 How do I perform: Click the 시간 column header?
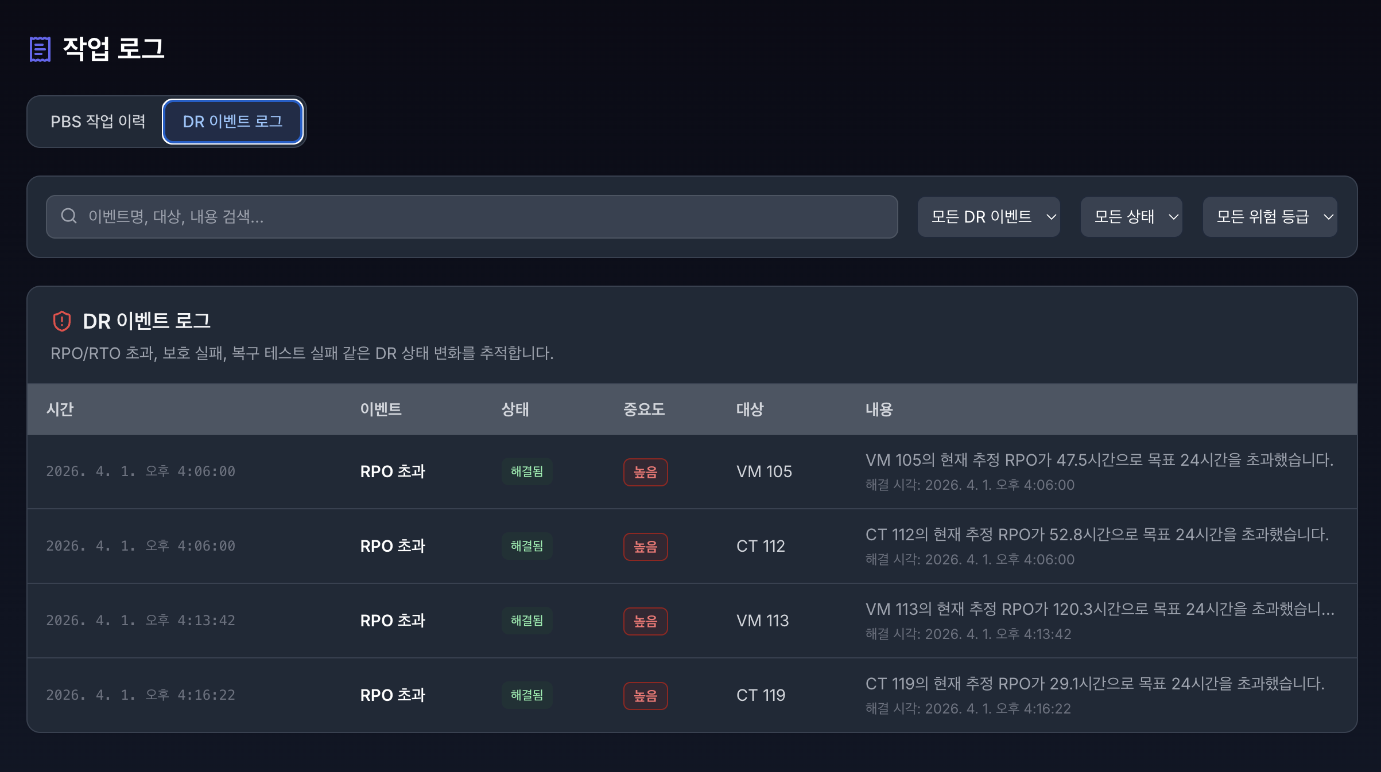(x=60, y=409)
